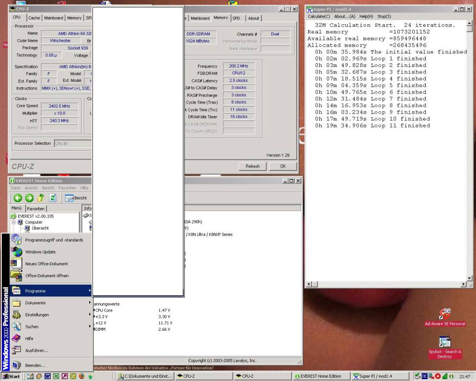Click the CPU Core 1.47 V reading in EVEREST

coord(164,310)
